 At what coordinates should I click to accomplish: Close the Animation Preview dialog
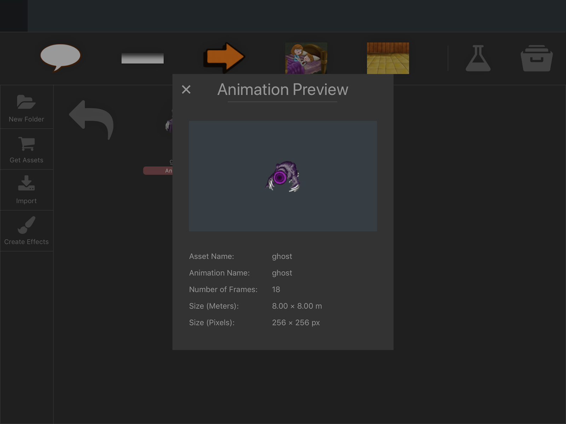pyautogui.click(x=186, y=90)
